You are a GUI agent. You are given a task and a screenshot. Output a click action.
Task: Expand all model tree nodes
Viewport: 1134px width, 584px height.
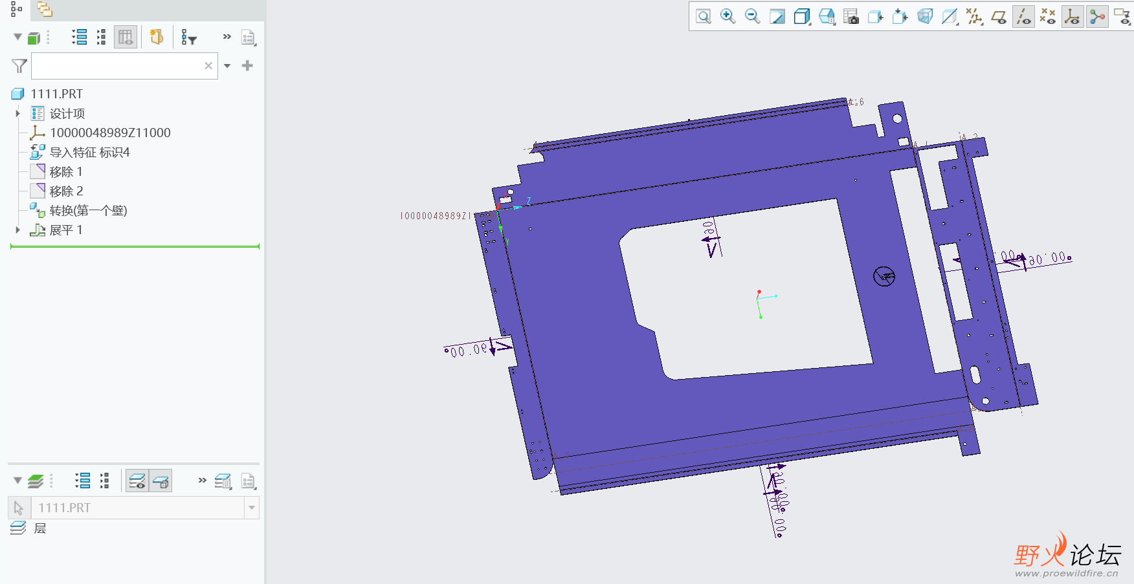click(x=80, y=38)
